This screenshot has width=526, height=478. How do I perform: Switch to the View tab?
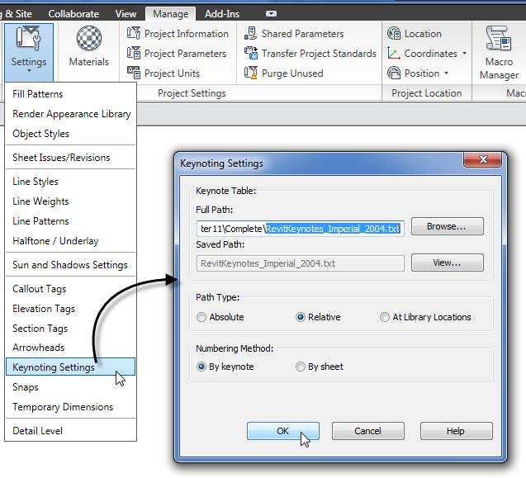click(126, 14)
